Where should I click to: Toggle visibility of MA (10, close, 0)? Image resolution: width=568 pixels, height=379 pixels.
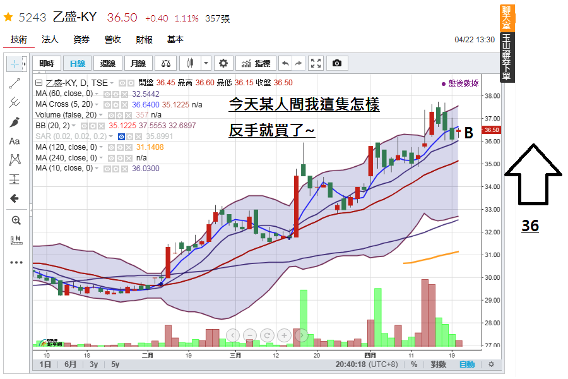(x=107, y=169)
